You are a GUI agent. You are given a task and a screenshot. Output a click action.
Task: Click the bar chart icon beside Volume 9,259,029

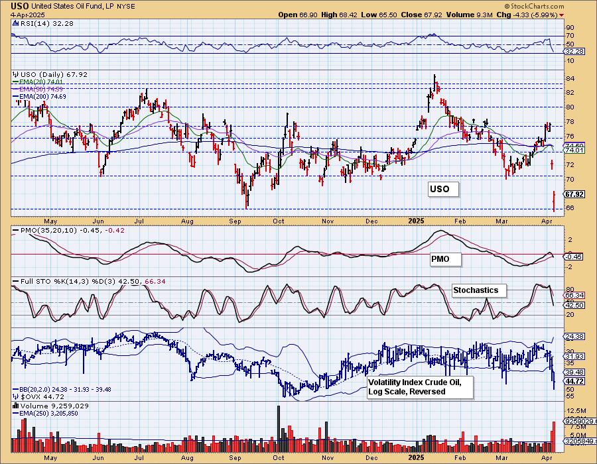(x=16, y=406)
